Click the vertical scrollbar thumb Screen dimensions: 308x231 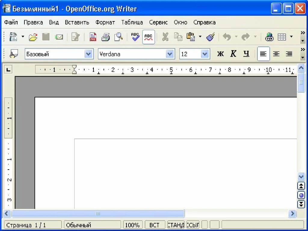pos(301,83)
